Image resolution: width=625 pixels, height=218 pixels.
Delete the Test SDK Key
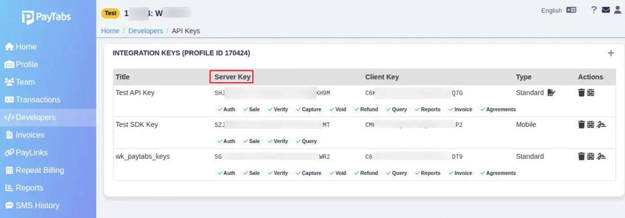coord(581,124)
